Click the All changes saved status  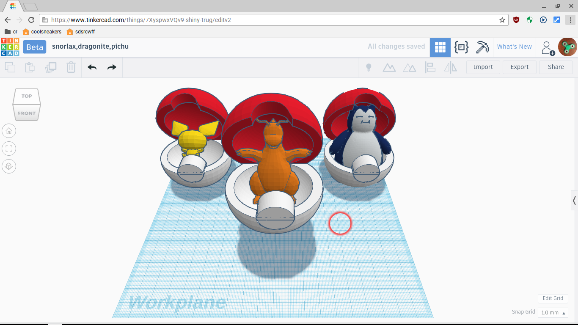point(396,47)
